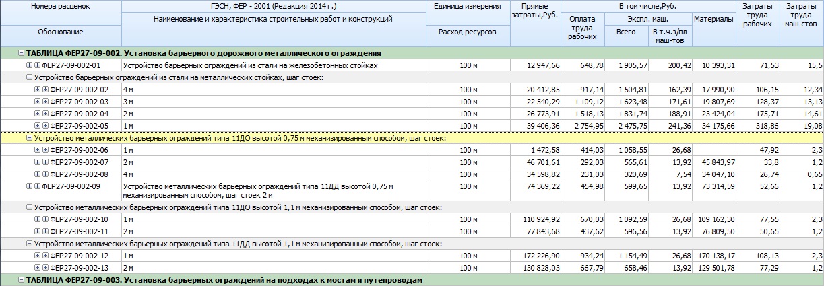
Task: Click machinist labor value 19,08
Action: (813, 126)
